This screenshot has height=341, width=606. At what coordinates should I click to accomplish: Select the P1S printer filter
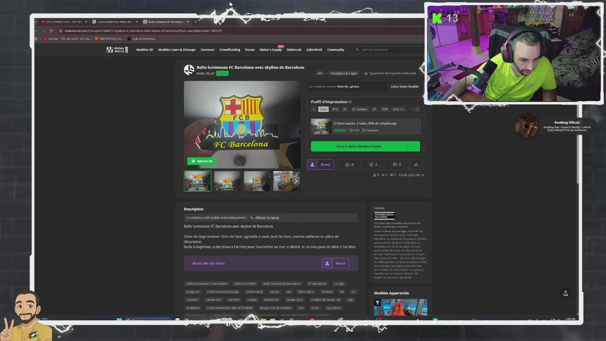(335, 109)
